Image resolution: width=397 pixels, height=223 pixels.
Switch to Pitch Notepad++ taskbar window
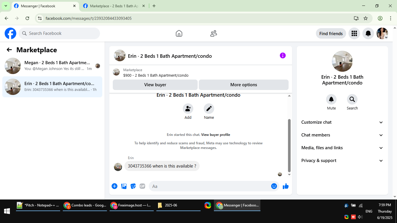click(x=38, y=205)
